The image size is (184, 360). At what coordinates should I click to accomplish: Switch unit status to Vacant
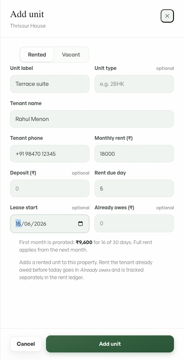tap(71, 55)
